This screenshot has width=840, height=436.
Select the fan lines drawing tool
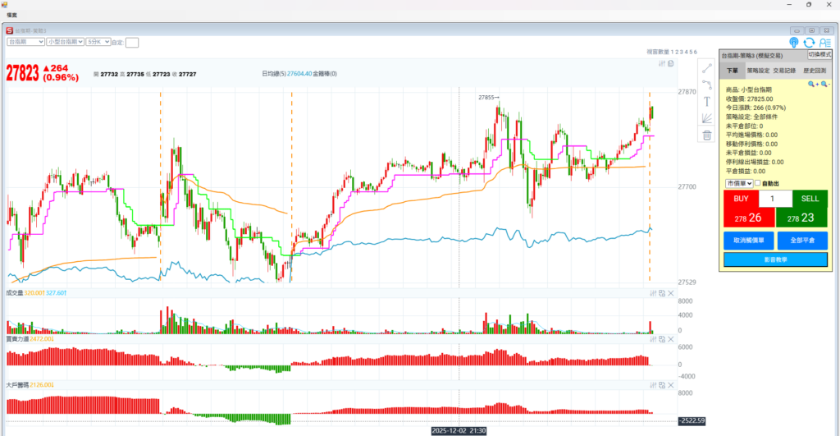pyautogui.click(x=706, y=118)
